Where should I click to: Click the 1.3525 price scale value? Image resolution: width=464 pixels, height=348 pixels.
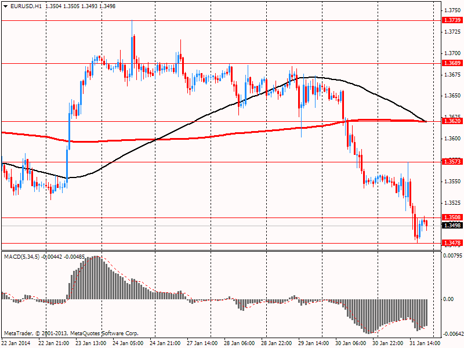[x=453, y=203]
